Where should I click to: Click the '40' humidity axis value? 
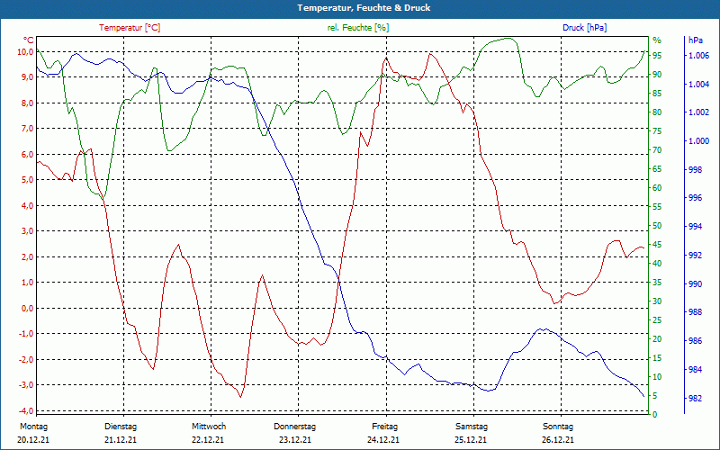[657, 264]
